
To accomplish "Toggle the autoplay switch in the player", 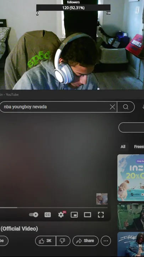I will (x=34, y=215).
